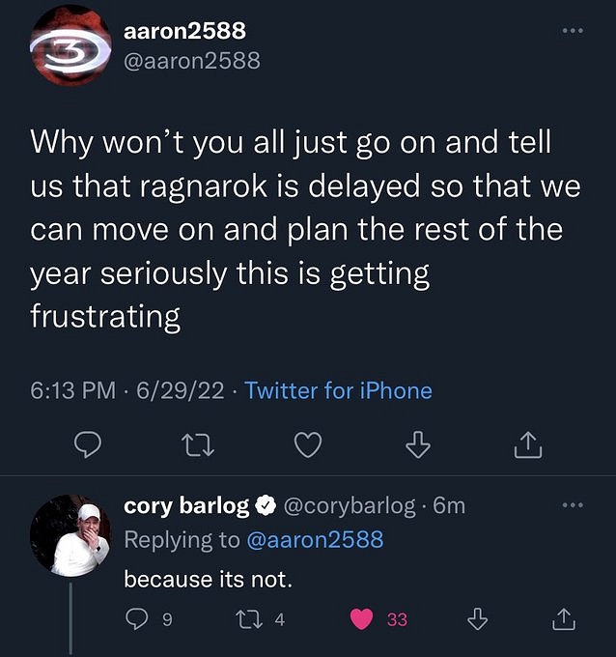Open more options for aaron2588's tweet
This screenshot has width=616, height=657.
coord(573,32)
